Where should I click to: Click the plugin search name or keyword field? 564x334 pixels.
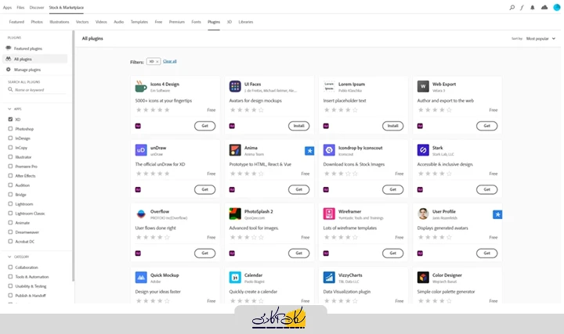(39, 89)
